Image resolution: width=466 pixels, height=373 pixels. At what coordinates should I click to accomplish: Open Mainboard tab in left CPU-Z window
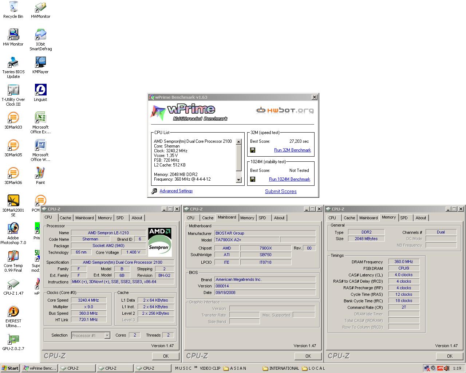[84, 218]
